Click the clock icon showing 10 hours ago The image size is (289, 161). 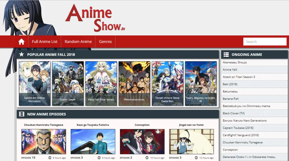tap(147, 158)
